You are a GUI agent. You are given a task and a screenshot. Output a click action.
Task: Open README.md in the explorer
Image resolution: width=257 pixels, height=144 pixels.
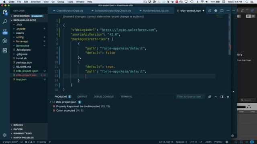(x=23, y=67)
